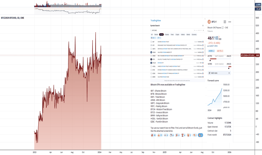The height and width of the screenshot is (155, 262).
Task: React with the unicorn emoji showing 6
Action: 172,135
